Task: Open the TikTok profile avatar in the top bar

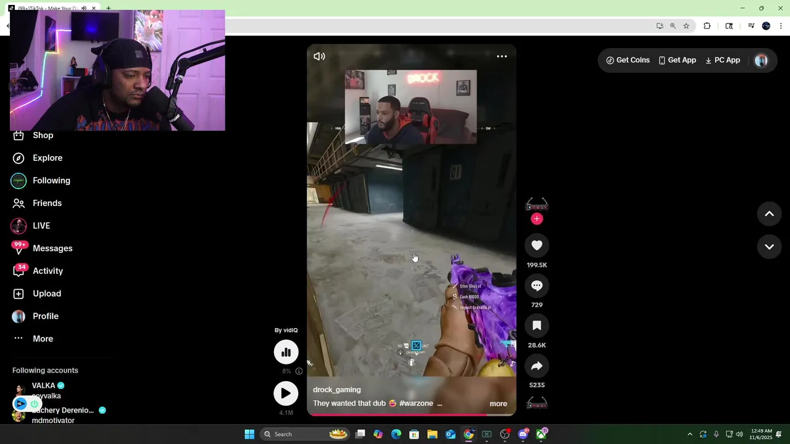Action: coord(761,60)
